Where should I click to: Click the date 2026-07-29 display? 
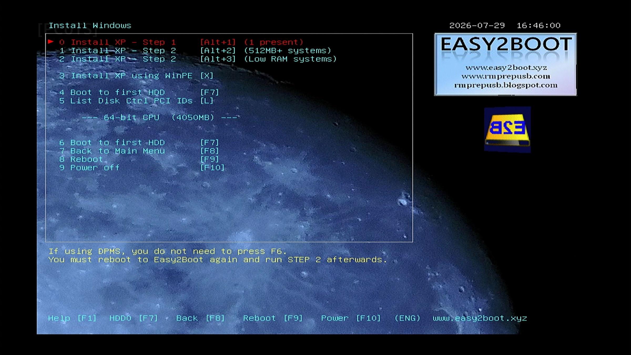click(477, 26)
